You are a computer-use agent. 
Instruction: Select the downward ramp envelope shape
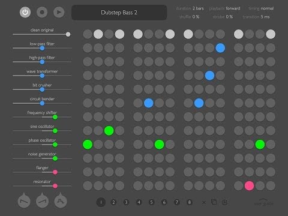click(24, 201)
